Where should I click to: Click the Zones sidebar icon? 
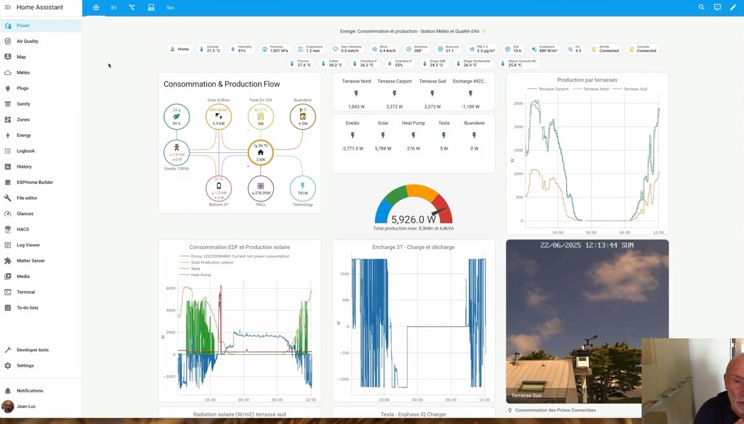[8, 119]
